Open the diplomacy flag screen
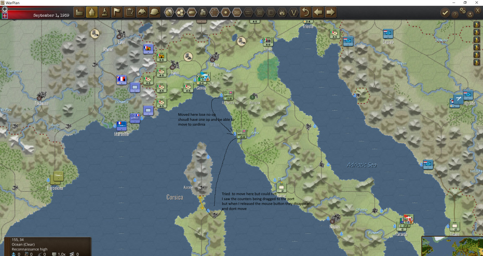Screen dimensions: 483x256 point(117,12)
